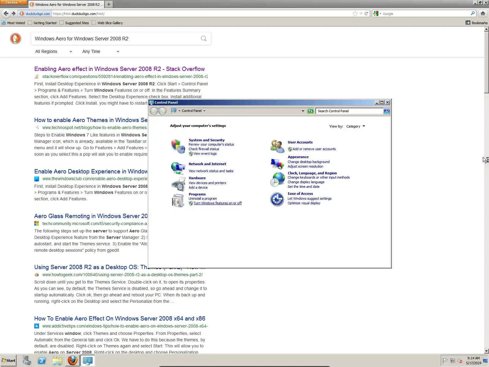
Task: Open the Action Center flag in the tray
Action: coord(445,361)
